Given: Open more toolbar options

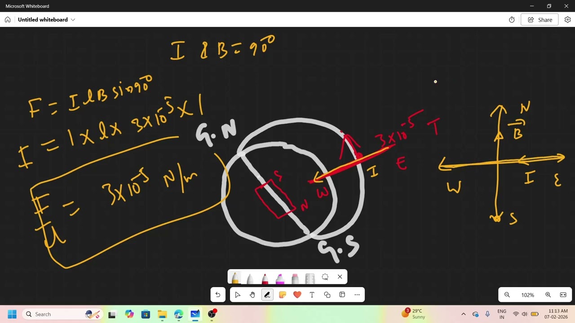Looking at the screenshot, I should tap(357, 295).
